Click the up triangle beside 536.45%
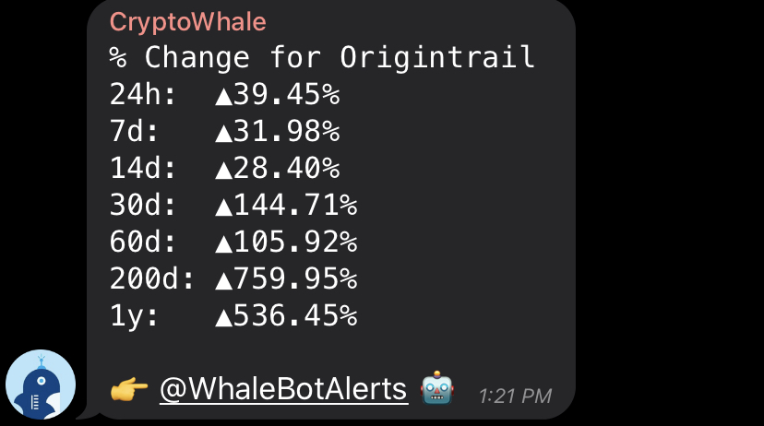The width and height of the screenshot is (764, 426). point(223,318)
